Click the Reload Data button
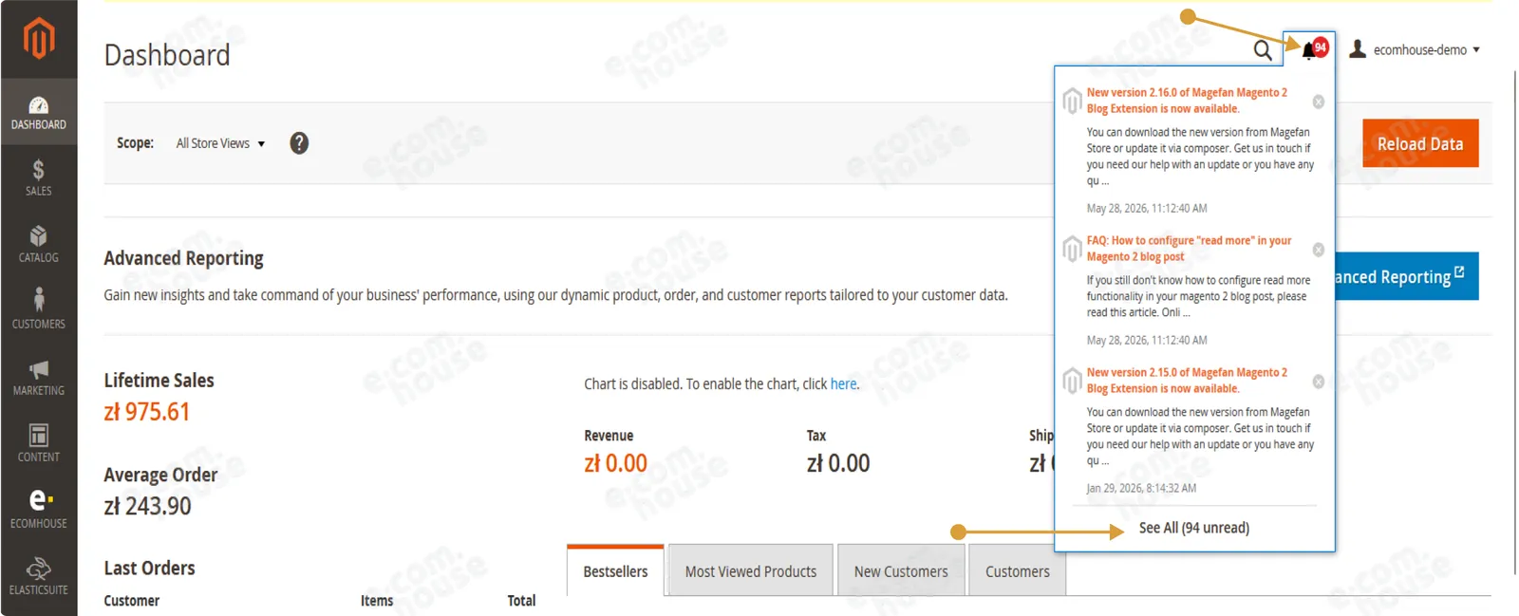Image resolution: width=1519 pixels, height=616 pixels. (1420, 143)
